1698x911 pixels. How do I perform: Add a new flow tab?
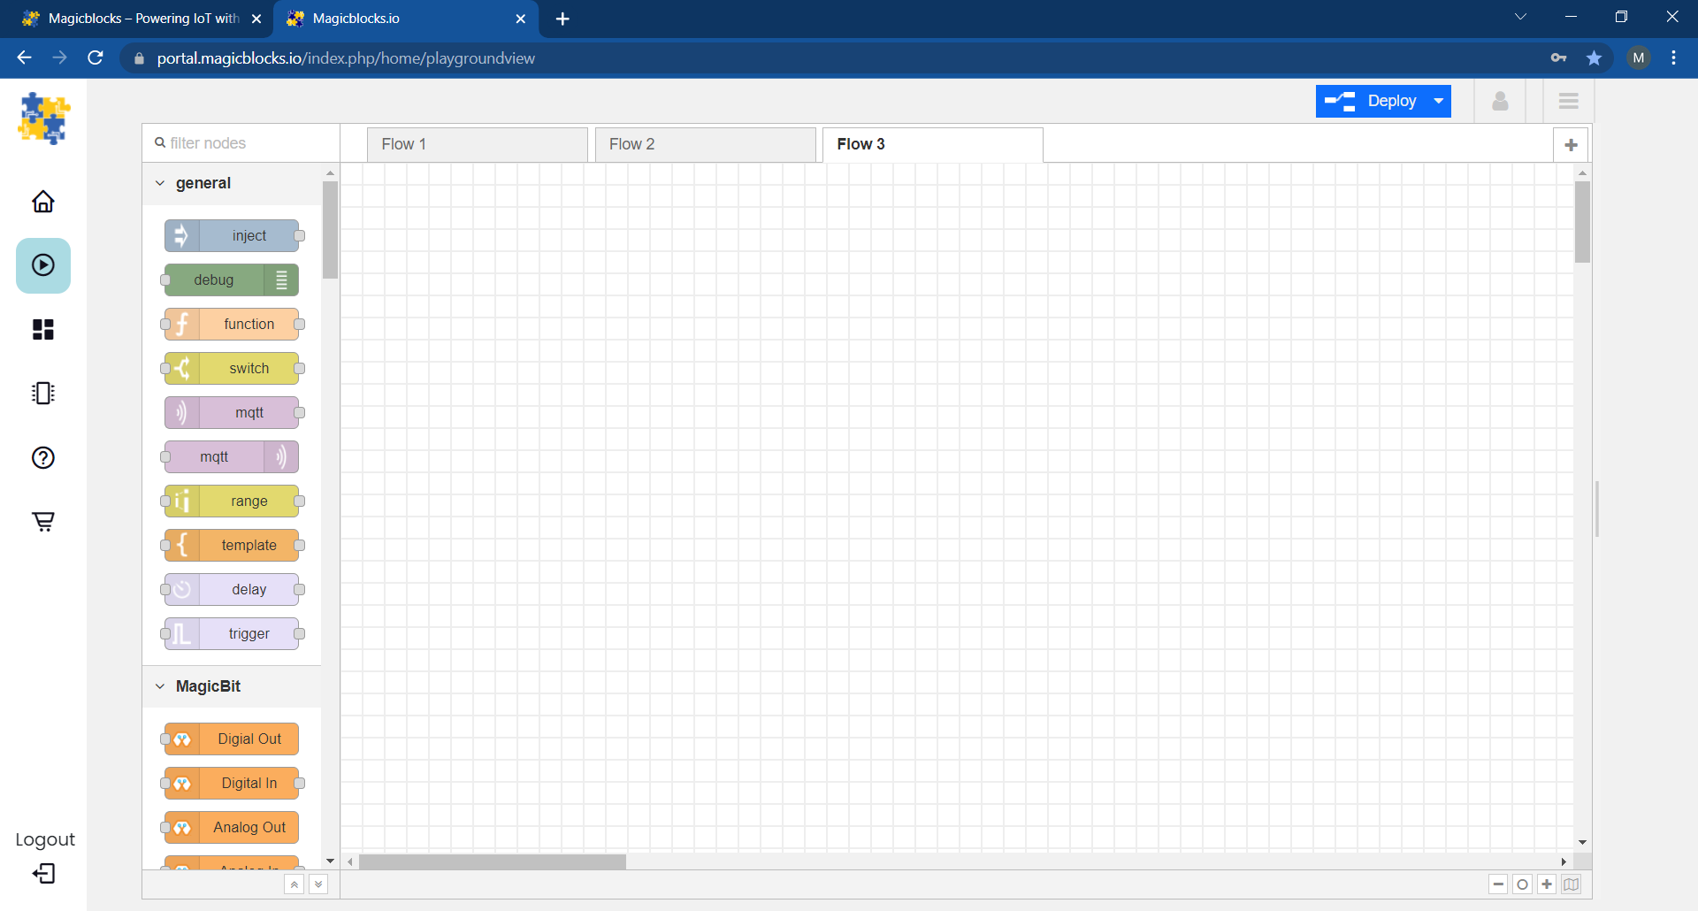[x=1571, y=145]
